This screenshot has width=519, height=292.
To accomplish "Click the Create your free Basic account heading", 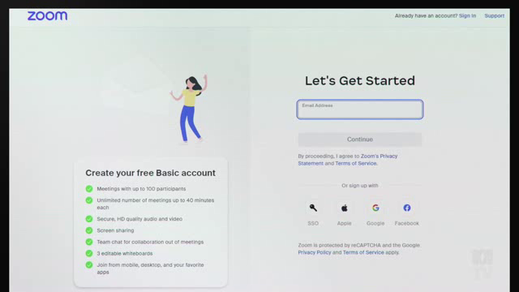I will click(150, 173).
